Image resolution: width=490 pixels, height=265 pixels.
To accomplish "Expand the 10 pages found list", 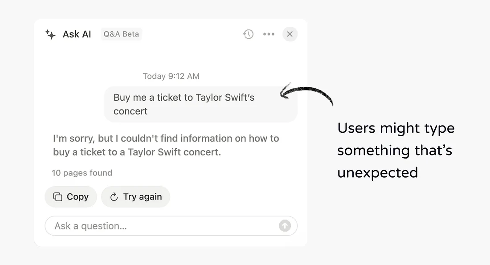I will click(x=82, y=173).
